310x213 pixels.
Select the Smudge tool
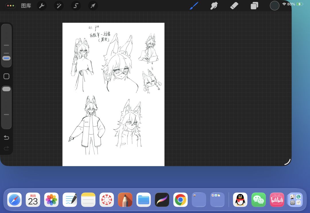click(x=214, y=6)
